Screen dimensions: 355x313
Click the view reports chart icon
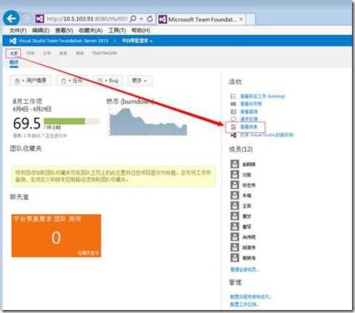[233, 127]
